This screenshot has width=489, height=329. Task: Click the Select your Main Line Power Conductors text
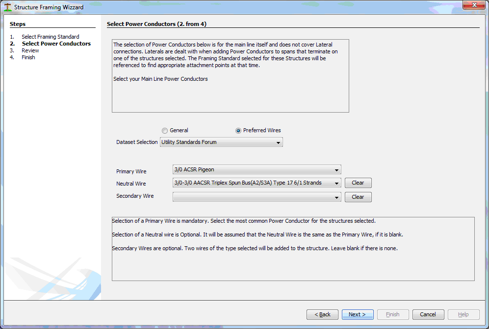point(160,79)
